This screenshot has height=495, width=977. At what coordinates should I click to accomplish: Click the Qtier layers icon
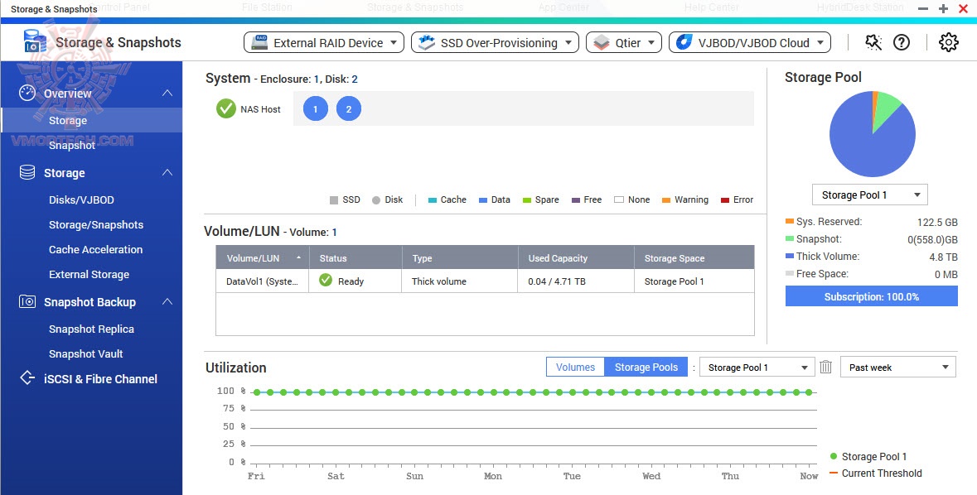(602, 42)
